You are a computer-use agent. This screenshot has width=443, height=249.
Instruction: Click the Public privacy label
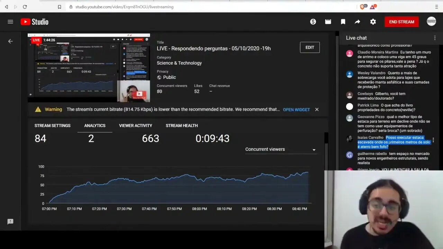click(170, 77)
